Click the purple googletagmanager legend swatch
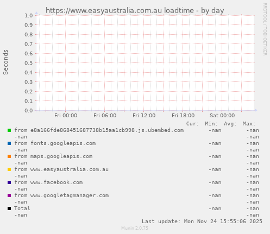 point(9,195)
